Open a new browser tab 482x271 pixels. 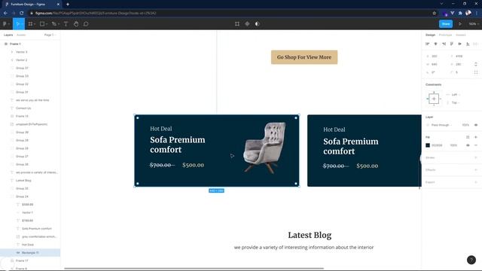(68, 5)
